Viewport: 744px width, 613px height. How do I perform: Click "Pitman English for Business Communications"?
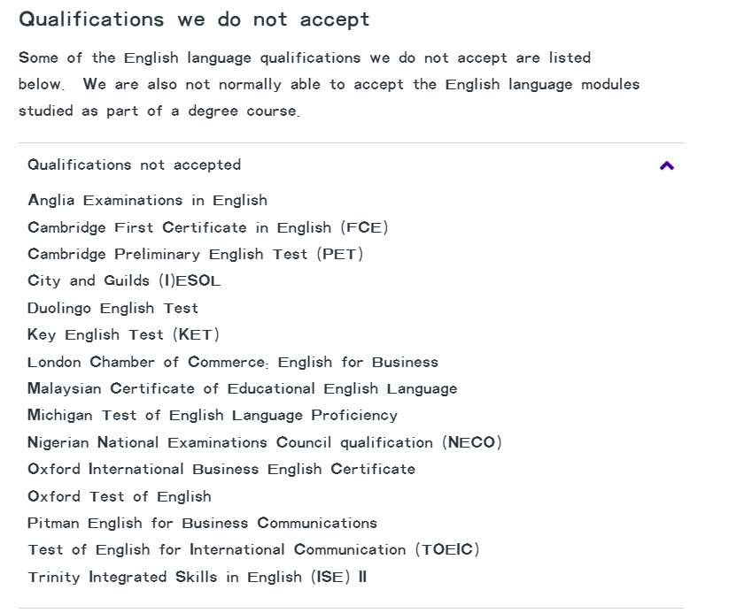tap(202, 524)
